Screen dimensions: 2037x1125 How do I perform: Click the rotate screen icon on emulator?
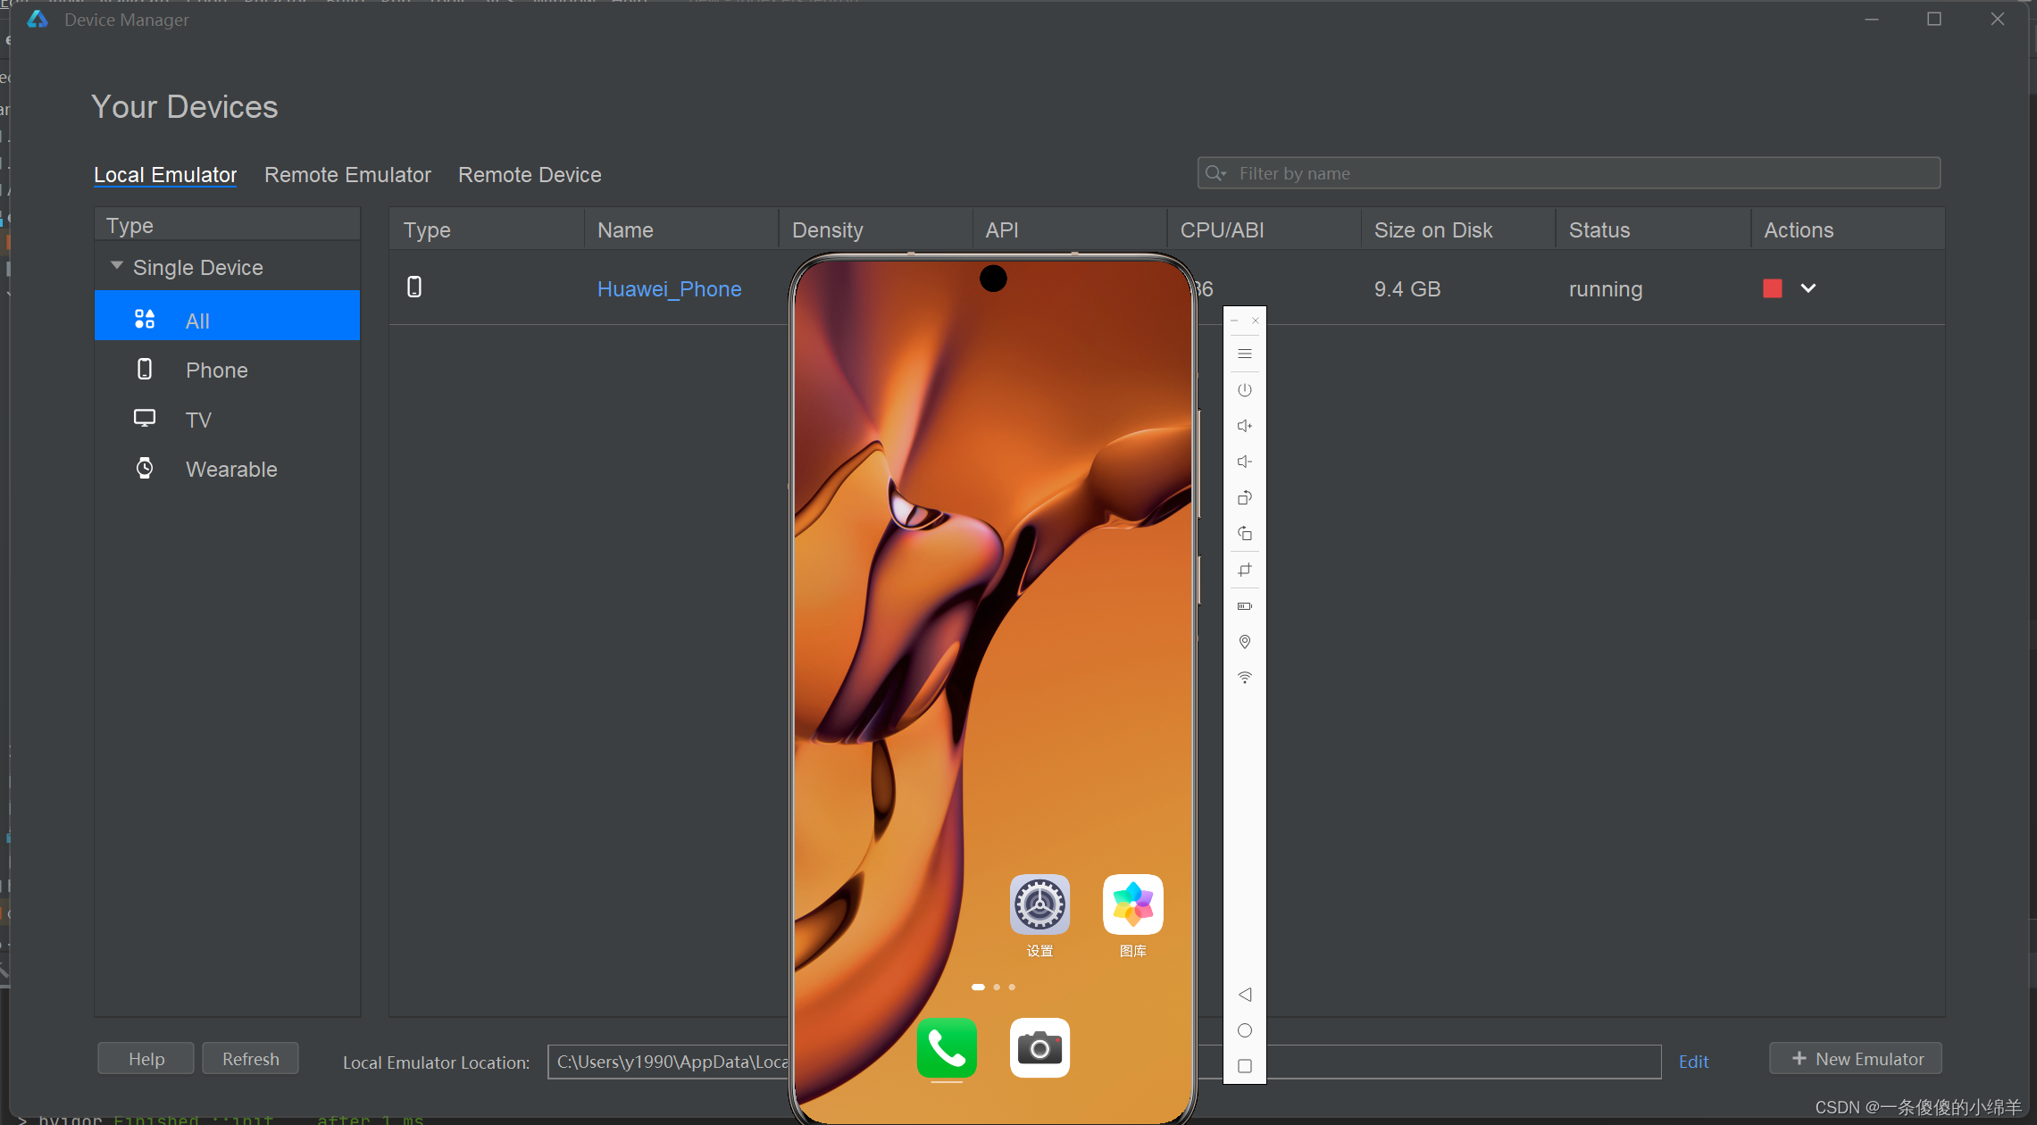(x=1243, y=497)
